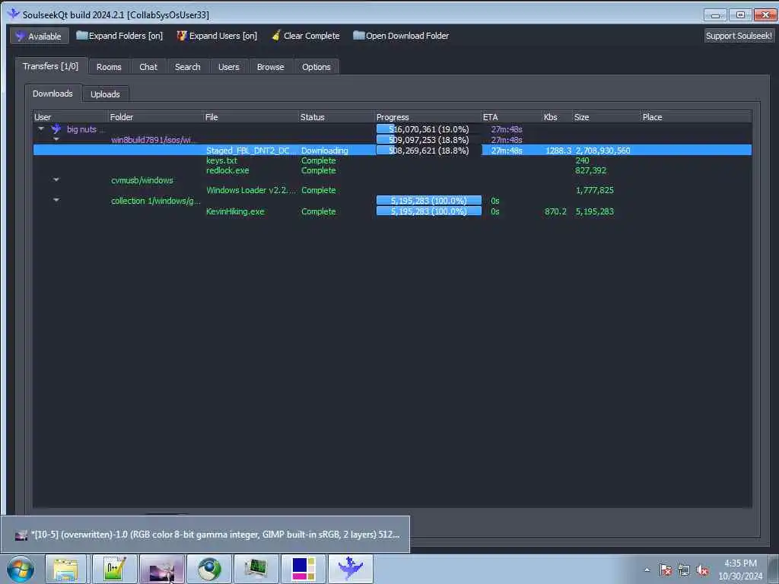Click the Clear Complete broom button

pyautogui.click(x=306, y=36)
